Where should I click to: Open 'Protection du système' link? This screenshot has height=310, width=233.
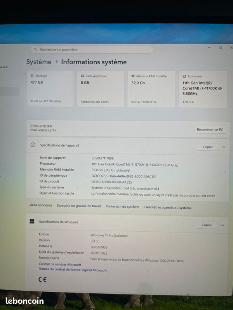click(x=122, y=207)
